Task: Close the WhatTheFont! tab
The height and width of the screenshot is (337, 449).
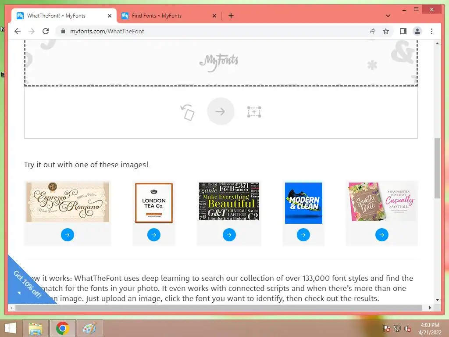Action: [109, 16]
